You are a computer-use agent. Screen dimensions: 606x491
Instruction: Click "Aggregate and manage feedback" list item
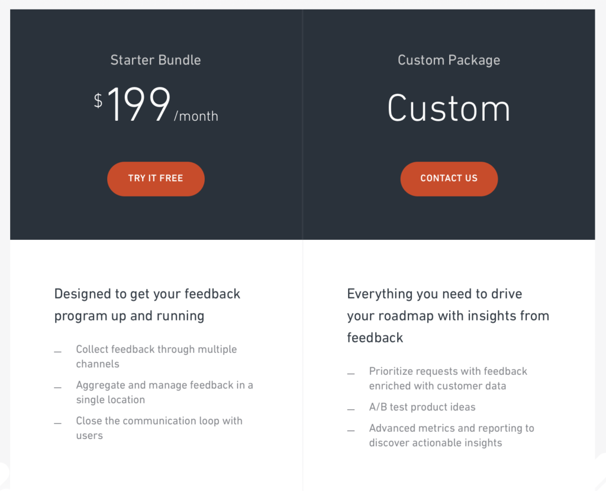pos(165,392)
